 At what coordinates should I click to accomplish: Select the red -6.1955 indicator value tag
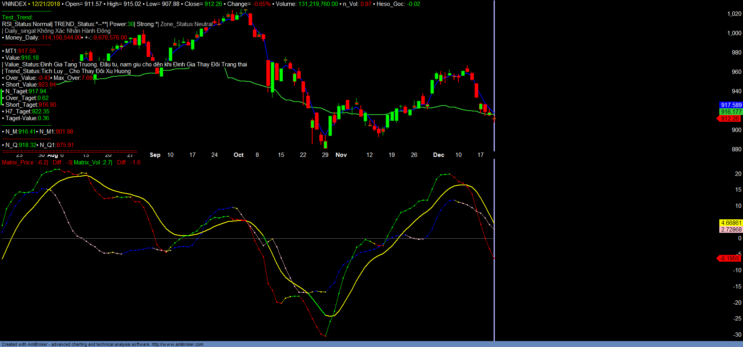coord(730,258)
